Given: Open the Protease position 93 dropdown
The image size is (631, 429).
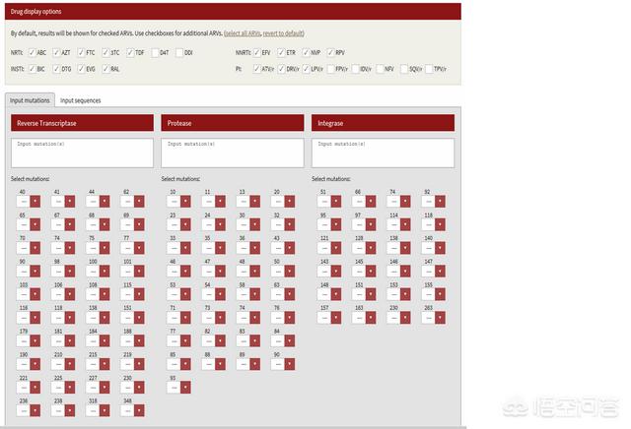Looking at the screenshot, I should pyautogui.click(x=186, y=388).
